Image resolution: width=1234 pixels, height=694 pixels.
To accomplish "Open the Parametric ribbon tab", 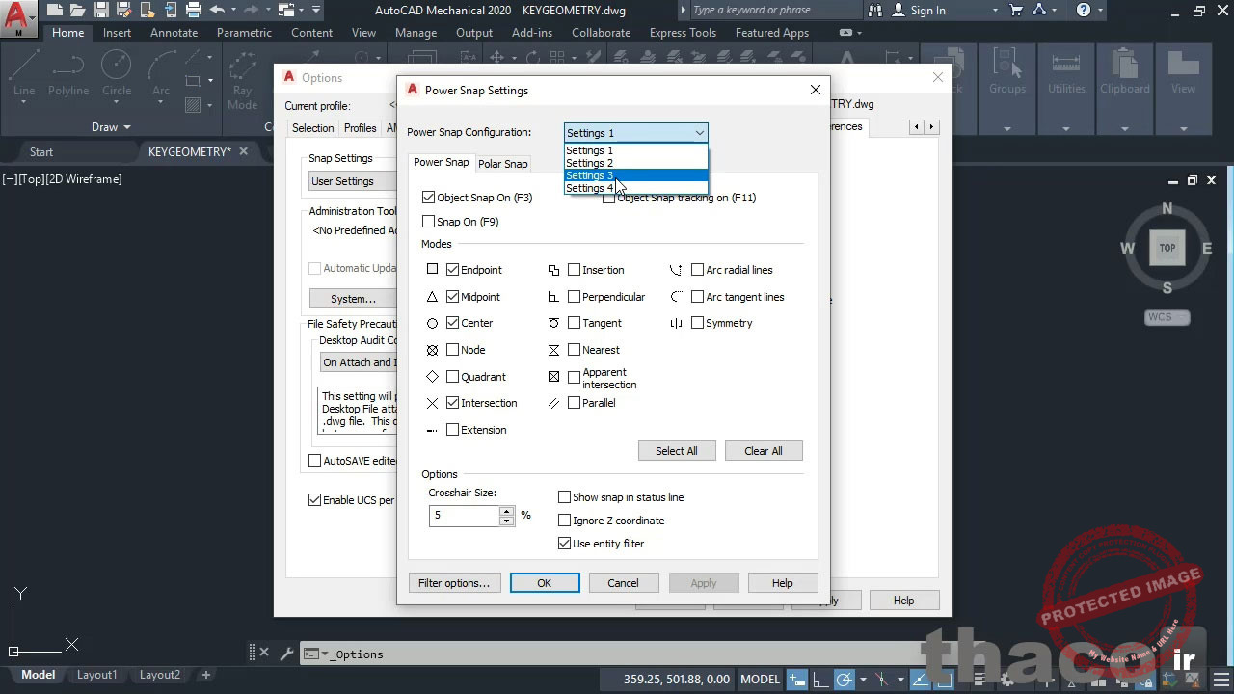I will [x=244, y=33].
